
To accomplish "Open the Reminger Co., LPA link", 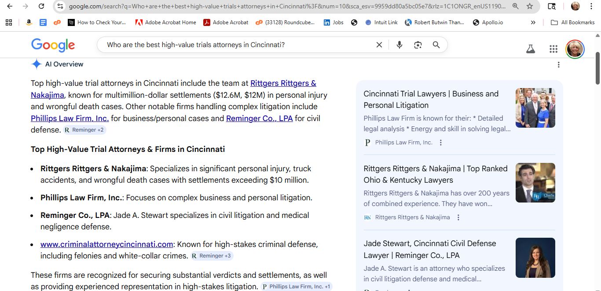I will point(259,118).
